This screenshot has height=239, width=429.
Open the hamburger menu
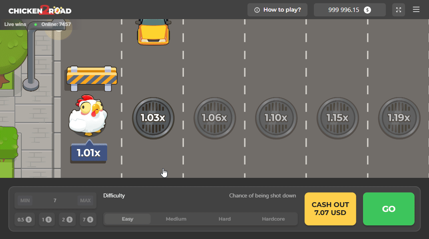(416, 10)
